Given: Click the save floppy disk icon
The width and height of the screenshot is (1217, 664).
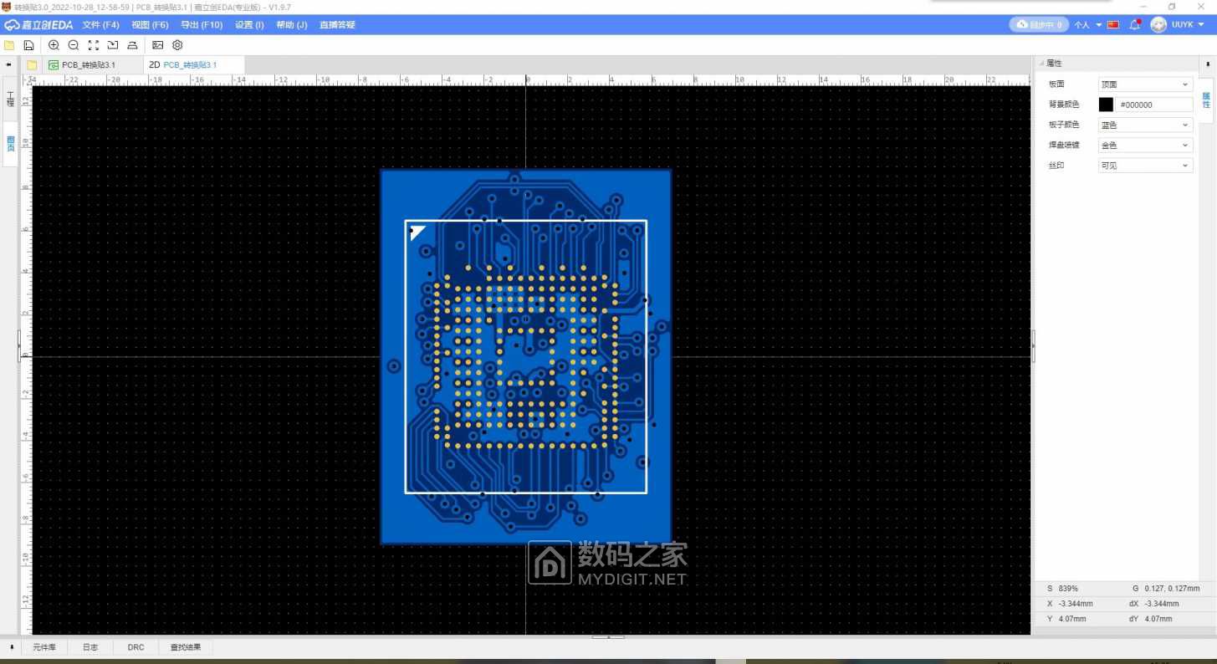Looking at the screenshot, I should 28,45.
